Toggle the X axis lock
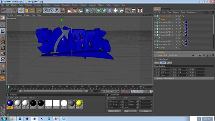This screenshot has width=215, height=121. 46,10
